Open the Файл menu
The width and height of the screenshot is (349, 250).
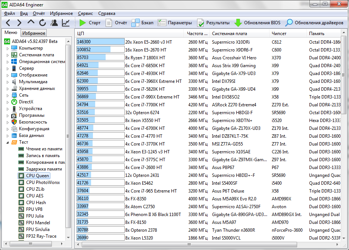(9, 13)
